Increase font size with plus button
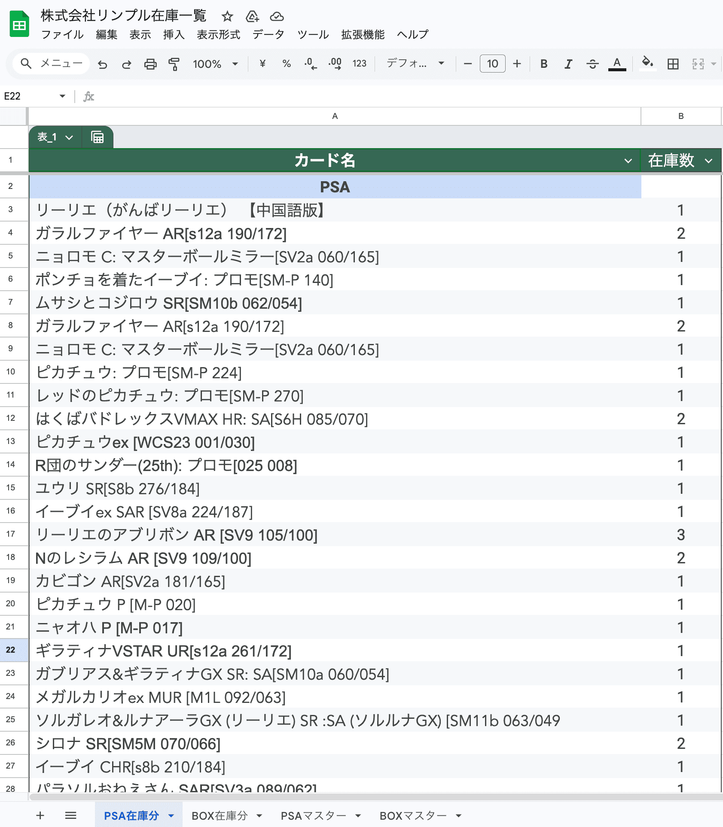 coord(517,64)
